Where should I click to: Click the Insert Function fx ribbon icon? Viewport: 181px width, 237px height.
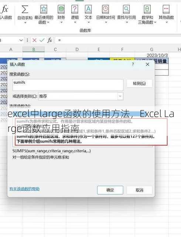[4, 9]
